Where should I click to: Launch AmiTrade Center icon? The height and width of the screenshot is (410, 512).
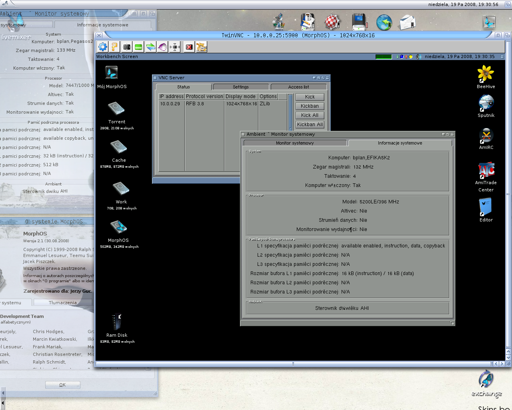(486, 170)
